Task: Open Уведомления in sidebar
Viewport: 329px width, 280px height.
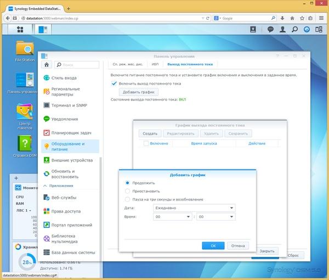Action: point(70,119)
